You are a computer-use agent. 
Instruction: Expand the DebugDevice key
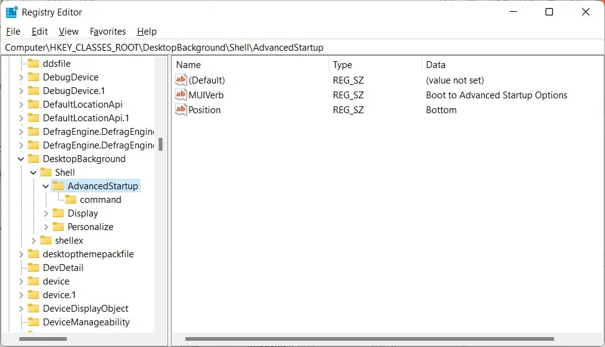pos(21,77)
